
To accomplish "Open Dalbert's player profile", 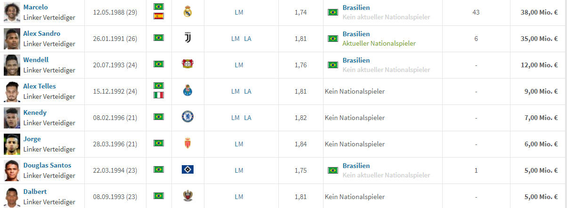I will (35, 192).
